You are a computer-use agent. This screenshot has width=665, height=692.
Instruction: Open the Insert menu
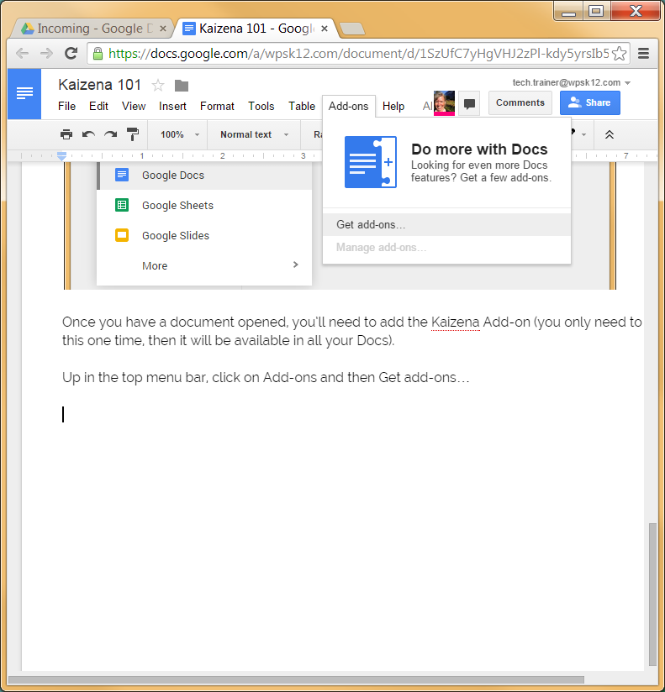[x=172, y=107]
